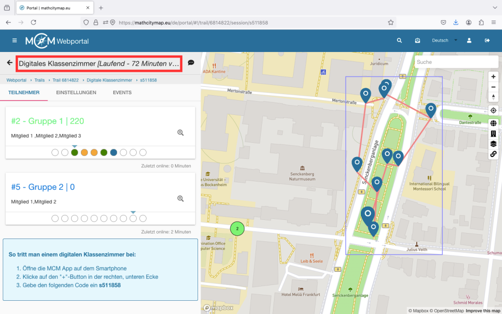Viewport: 502px width, 314px height.
Task: Open the inbox envelope icon in header
Action: (x=417, y=40)
